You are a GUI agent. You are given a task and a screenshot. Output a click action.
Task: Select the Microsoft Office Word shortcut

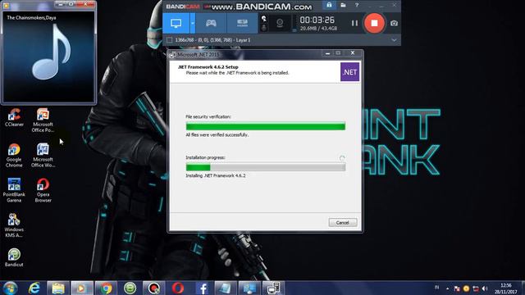pos(43,156)
